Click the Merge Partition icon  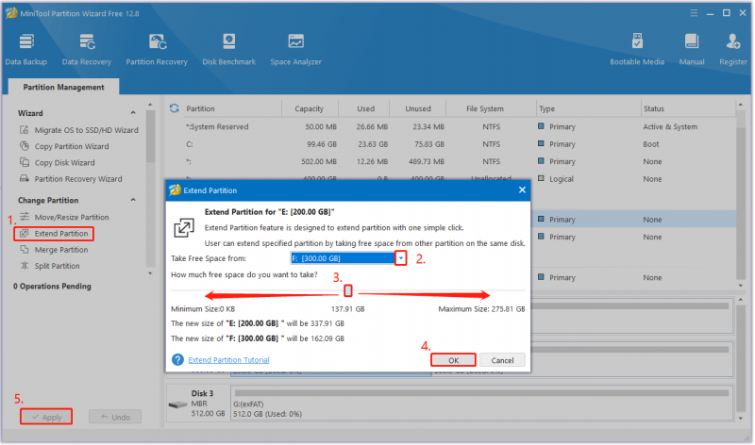(25, 249)
